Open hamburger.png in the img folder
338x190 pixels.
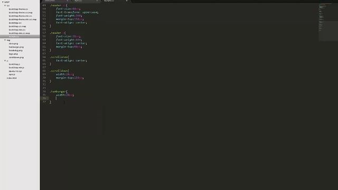[x=16, y=47]
